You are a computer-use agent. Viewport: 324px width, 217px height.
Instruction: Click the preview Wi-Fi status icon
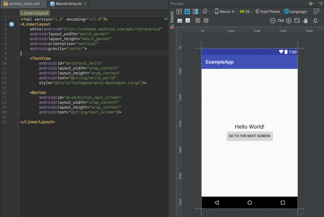coord(281,52)
